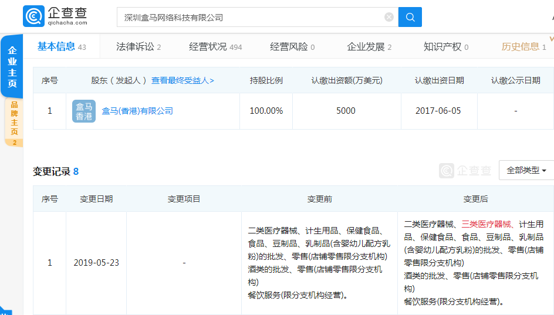Click the 查看最终受益人 link
The image size is (554, 315).
click(x=183, y=80)
